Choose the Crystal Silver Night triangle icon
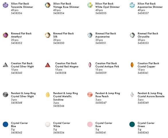Image resolution: width=168 pixels, height=138 pixels. [x=5, y=65]
